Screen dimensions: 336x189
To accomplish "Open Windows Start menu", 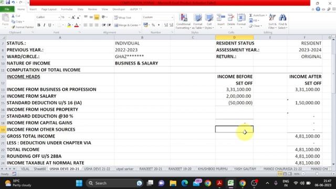I will pos(79,183).
